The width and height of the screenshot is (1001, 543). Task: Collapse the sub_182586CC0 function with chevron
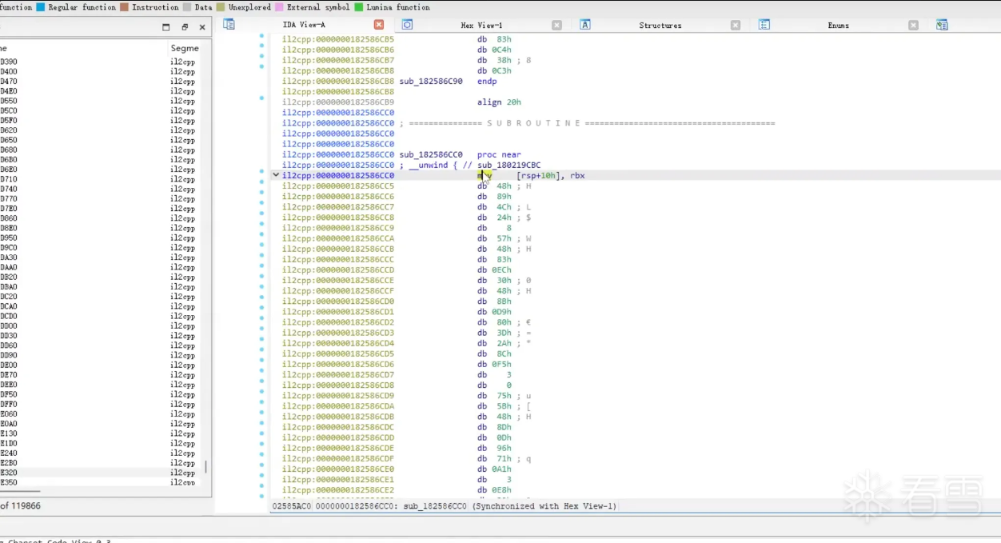pos(276,175)
